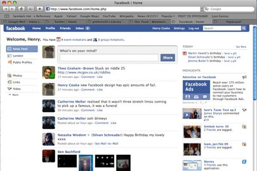Viewport: 257px width, 171px height.
Task: Click the Photos icon in the left sidebar
Action: click(x=9, y=76)
